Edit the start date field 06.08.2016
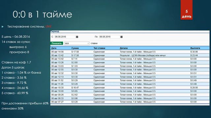Image resolution: width=211 pixels, height=118 pixels. click(65, 37)
